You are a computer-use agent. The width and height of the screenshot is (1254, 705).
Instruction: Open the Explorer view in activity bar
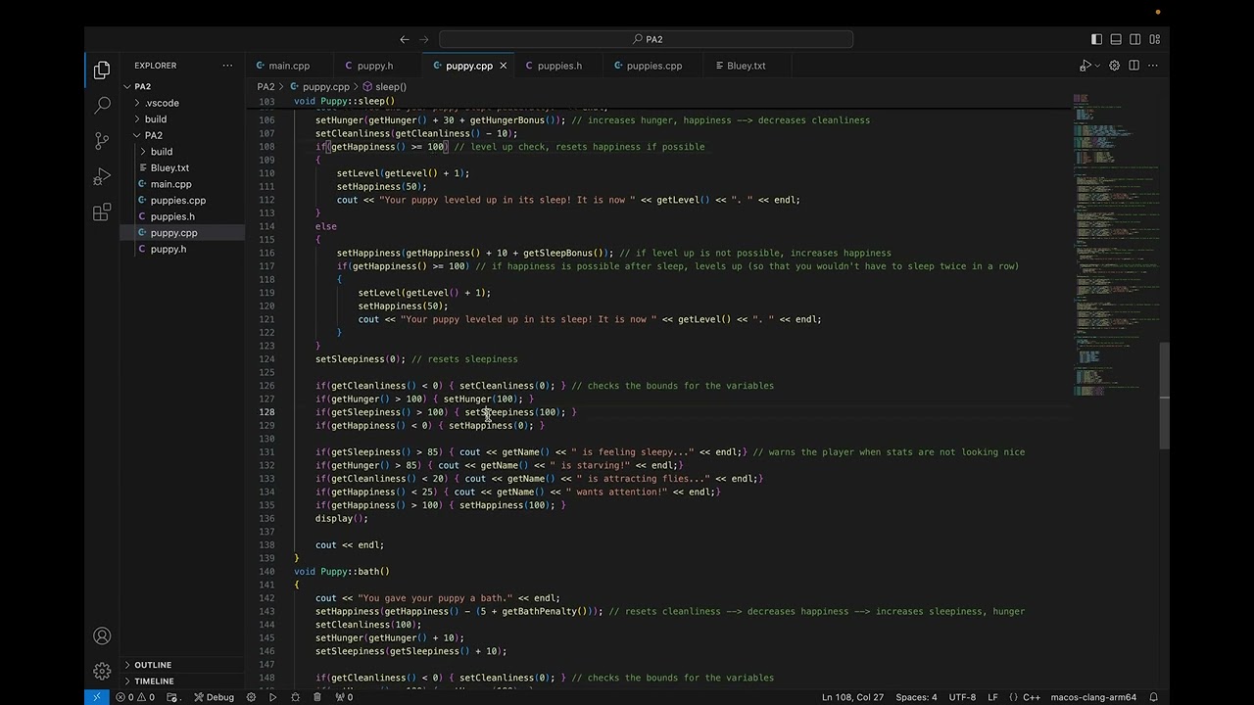pos(102,70)
